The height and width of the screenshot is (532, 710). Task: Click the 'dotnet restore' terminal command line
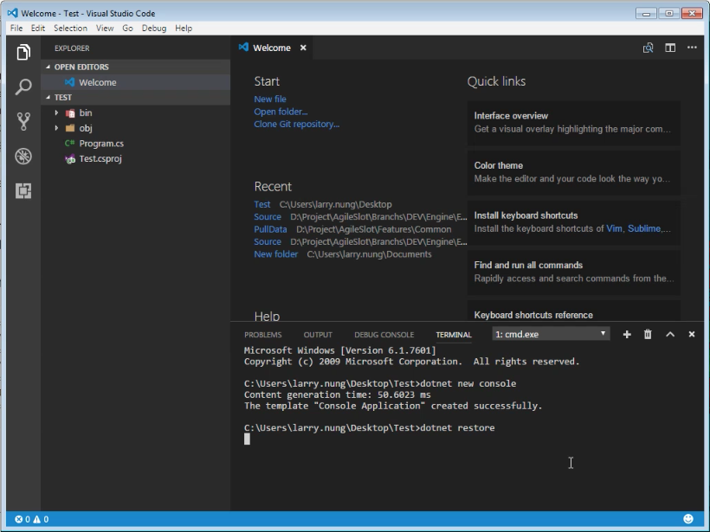tap(457, 428)
